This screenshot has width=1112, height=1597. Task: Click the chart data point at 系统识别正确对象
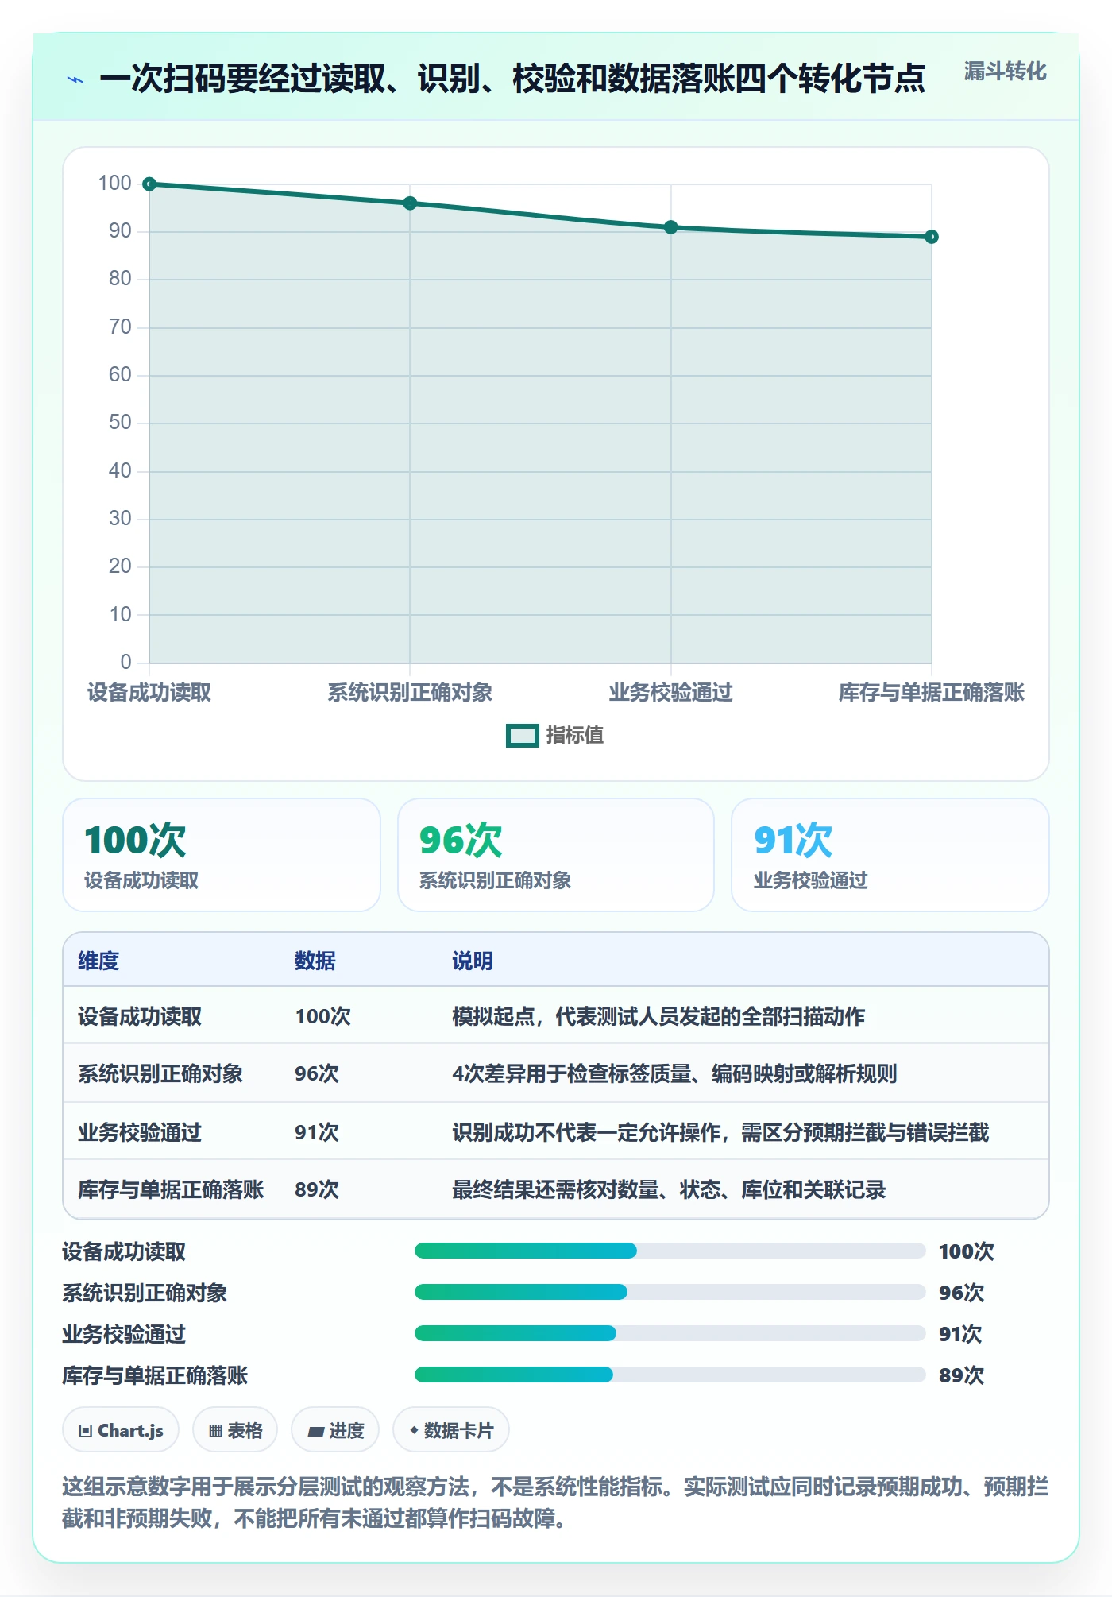point(410,203)
